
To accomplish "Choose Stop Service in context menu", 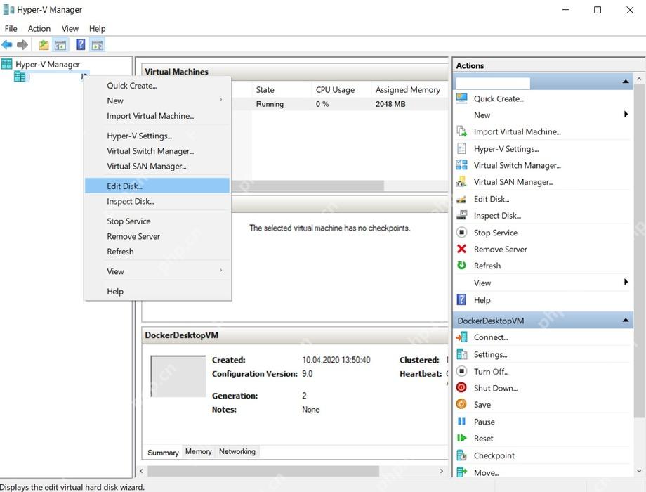I will coord(157,221).
